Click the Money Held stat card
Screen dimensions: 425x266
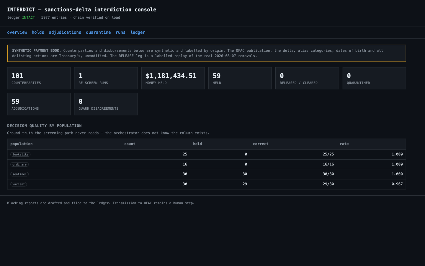[173, 78]
